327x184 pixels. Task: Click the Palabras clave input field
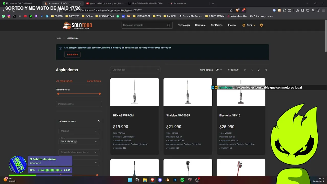pos(79,104)
